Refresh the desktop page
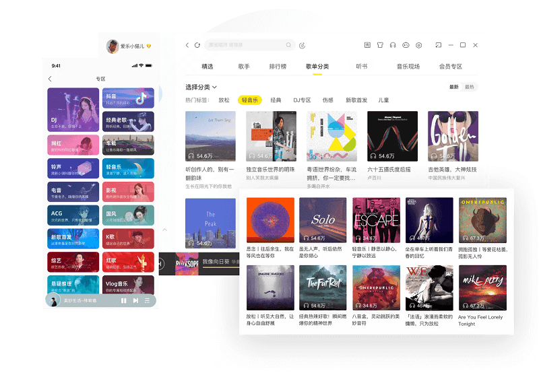The width and height of the screenshot is (539, 377). [197, 45]
